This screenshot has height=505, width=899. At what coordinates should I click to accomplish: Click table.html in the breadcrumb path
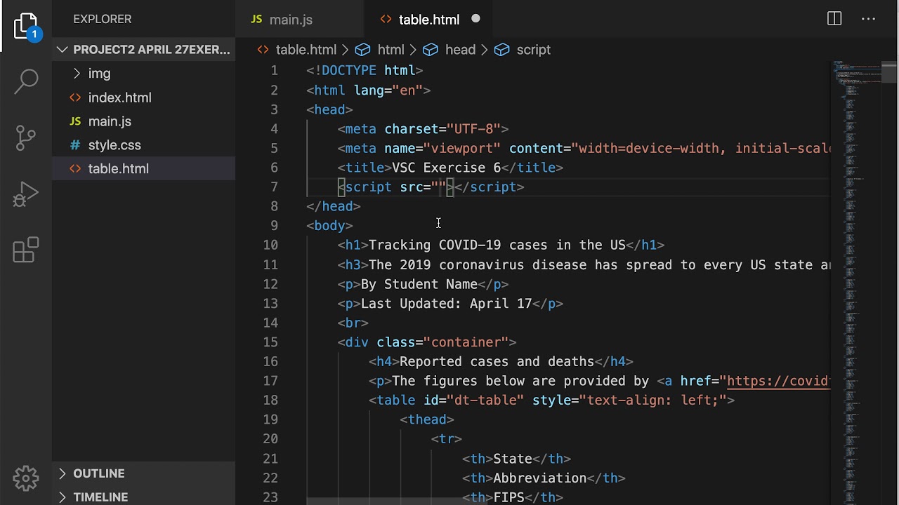[306, 50]
